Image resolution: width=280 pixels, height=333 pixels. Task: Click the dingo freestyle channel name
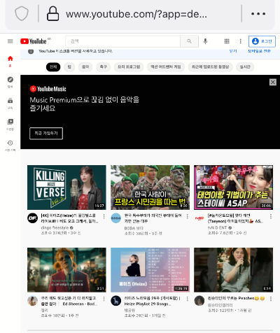(55, 227)
